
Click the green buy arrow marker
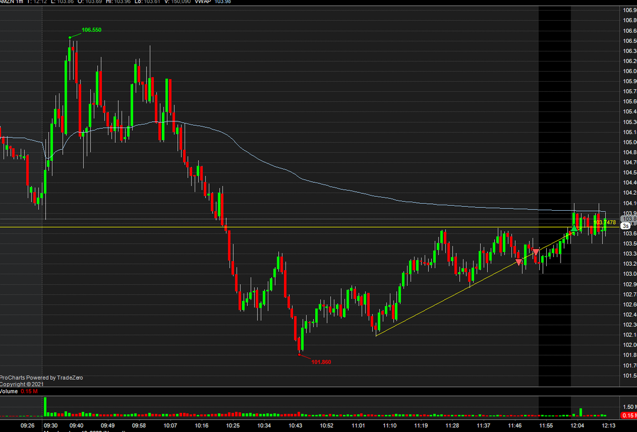coord(574,228)
